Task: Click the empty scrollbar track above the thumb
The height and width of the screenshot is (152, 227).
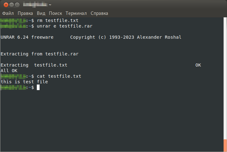Action: [225, 77]
